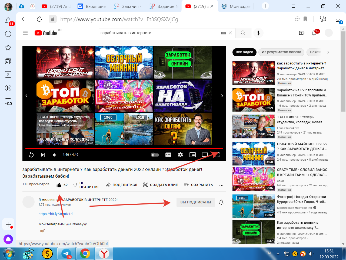
Task: Open Yandex browser notifications bell in sidebar
Action: click(x=8, y=21)
